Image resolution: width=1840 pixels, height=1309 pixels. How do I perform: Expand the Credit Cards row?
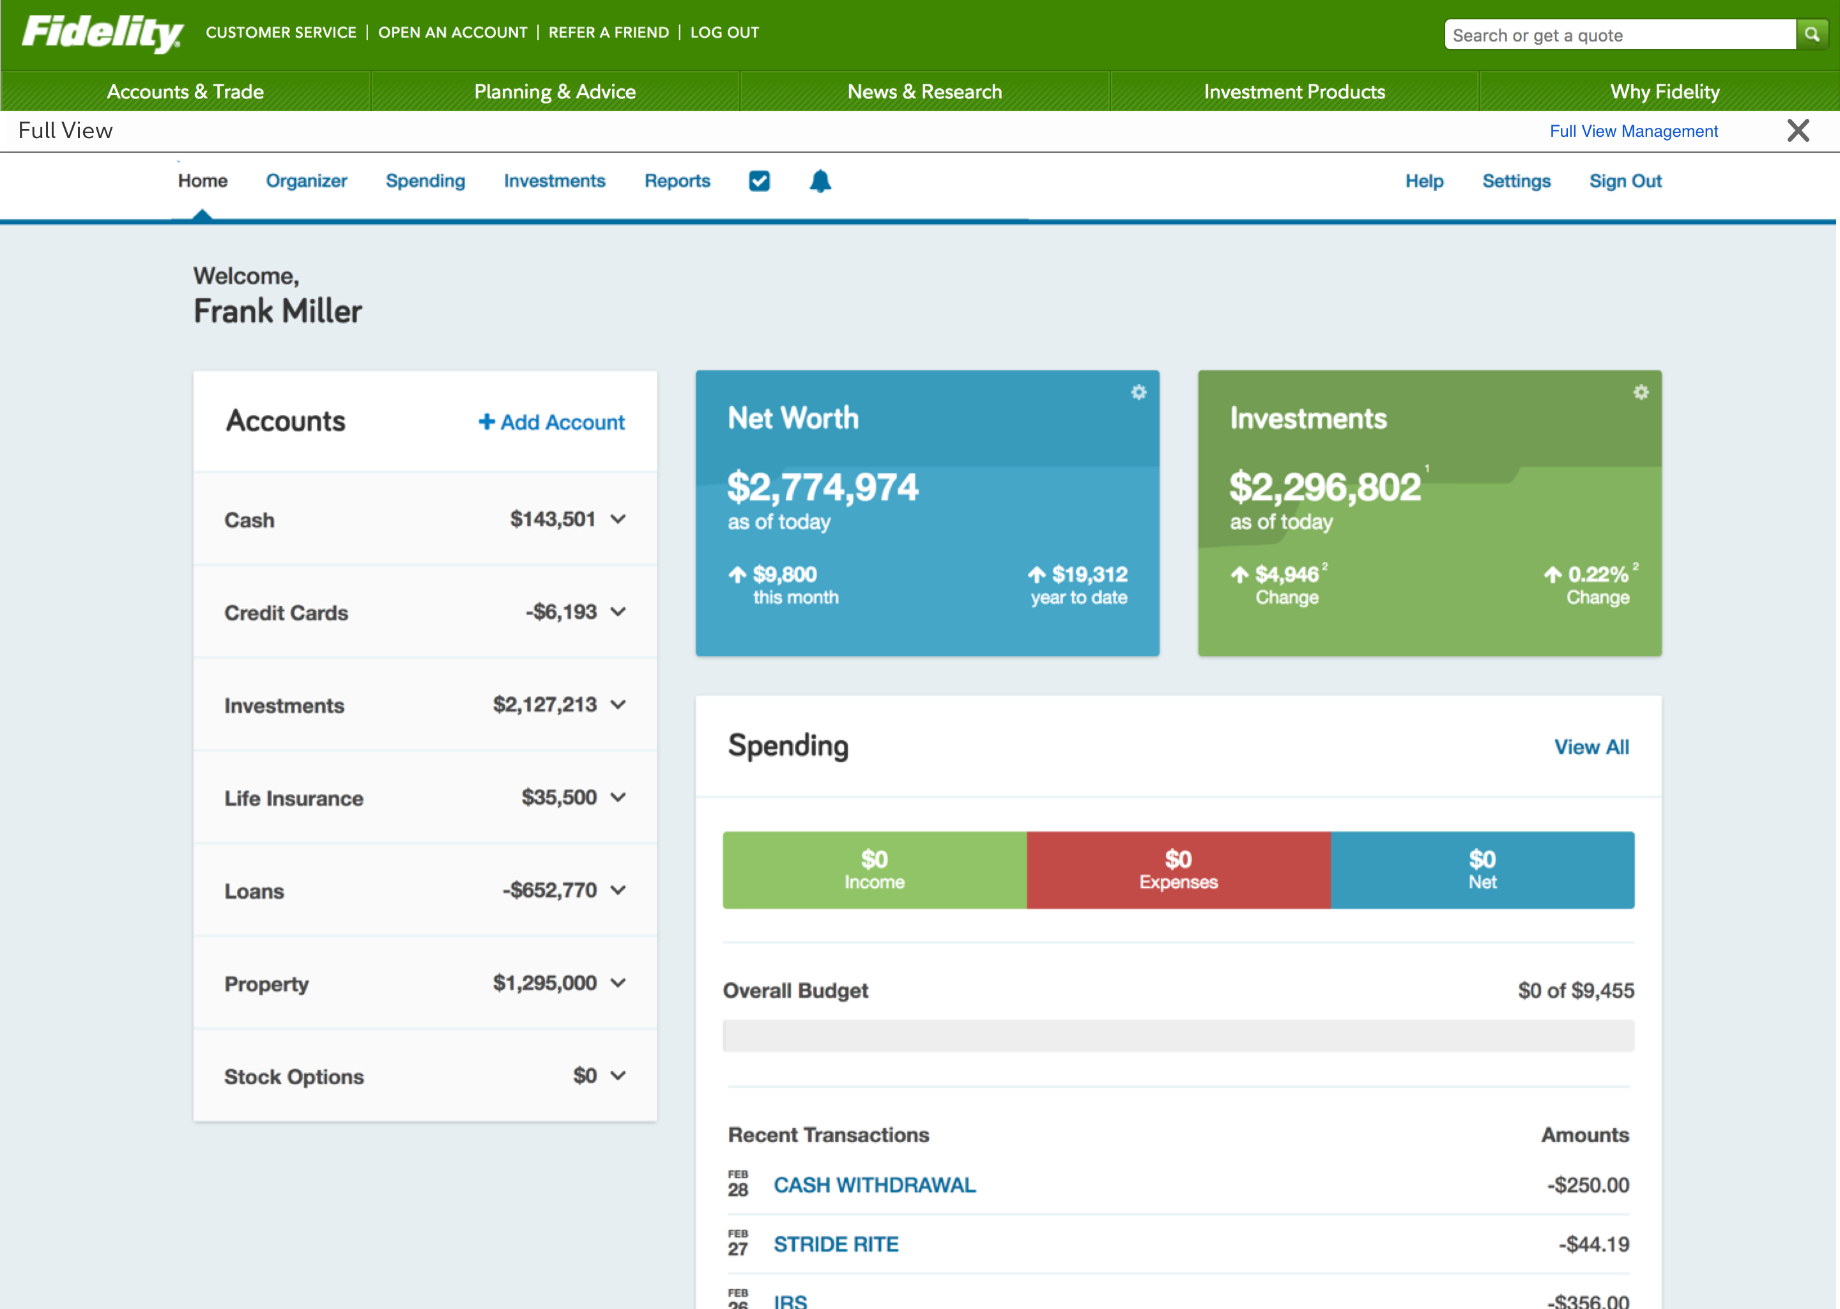618,612
